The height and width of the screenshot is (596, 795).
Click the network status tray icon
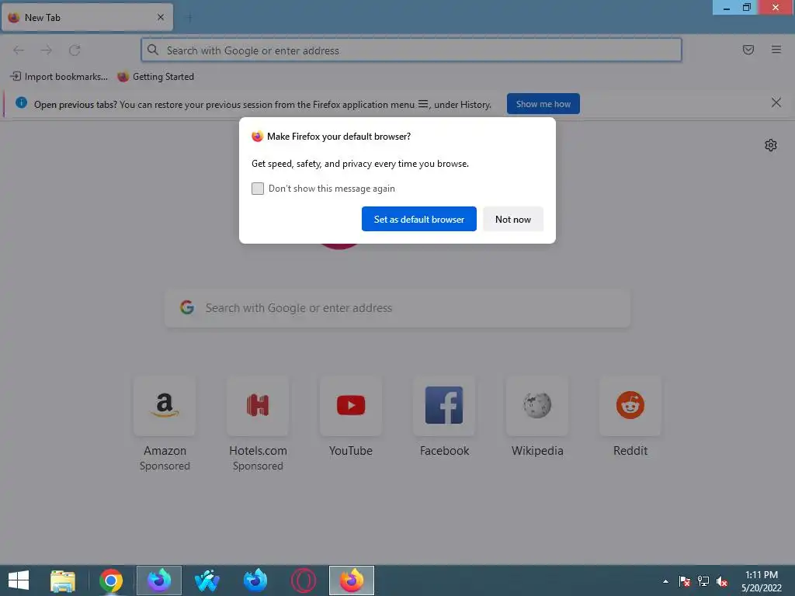pos(703,581)
